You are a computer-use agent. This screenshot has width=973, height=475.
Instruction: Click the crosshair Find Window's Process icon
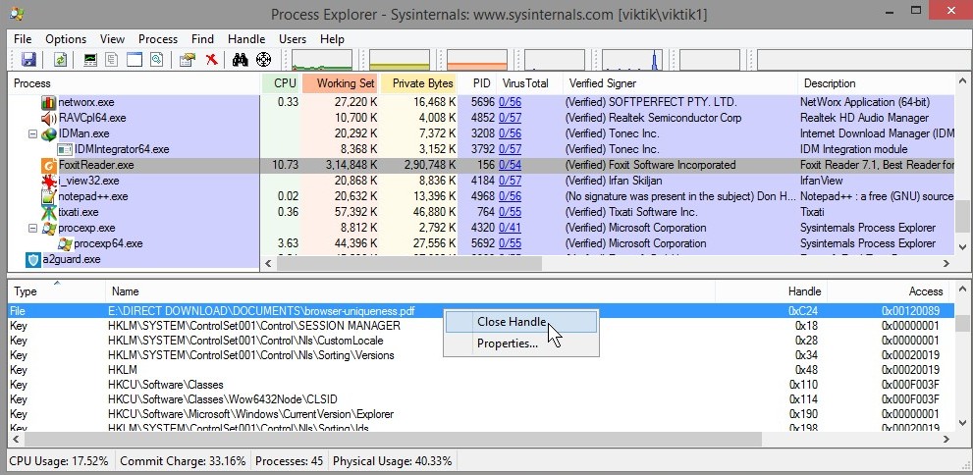click(264, 60)
